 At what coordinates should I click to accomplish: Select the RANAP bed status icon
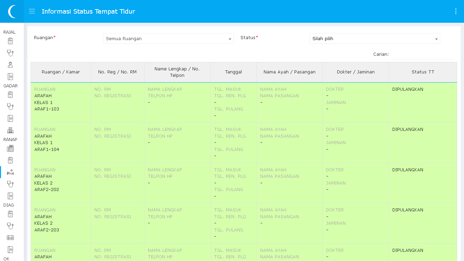point(10,172)
